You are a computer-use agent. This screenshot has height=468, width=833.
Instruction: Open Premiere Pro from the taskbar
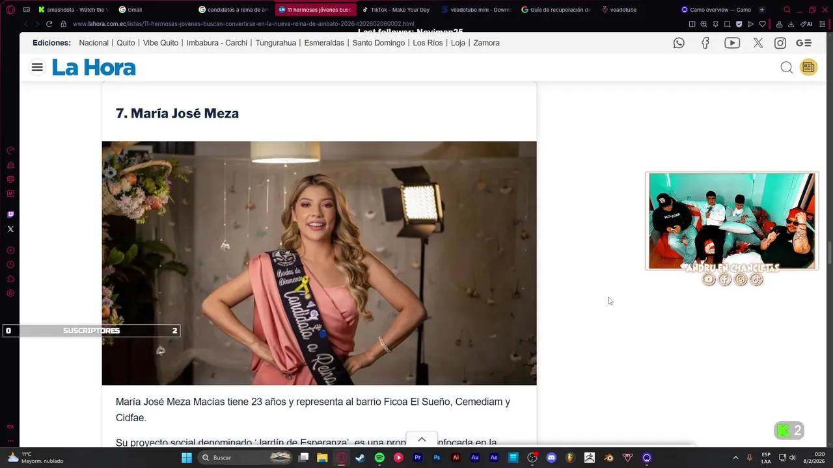(418, 458)
